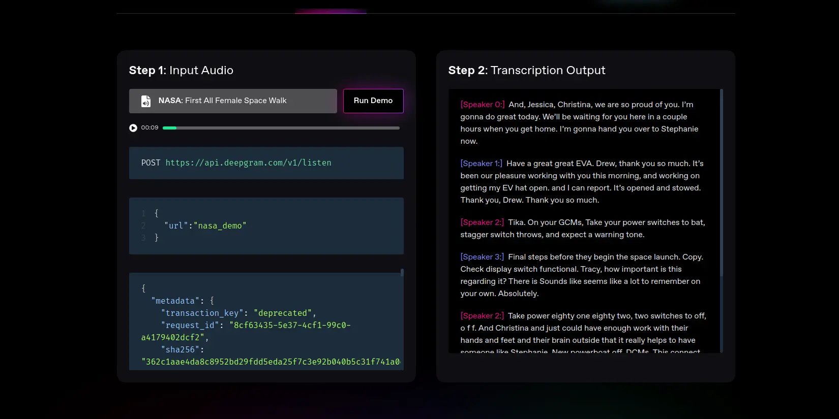839x419 pixels.
Task: Click the POST method label
Action: [x=151, y=163]
